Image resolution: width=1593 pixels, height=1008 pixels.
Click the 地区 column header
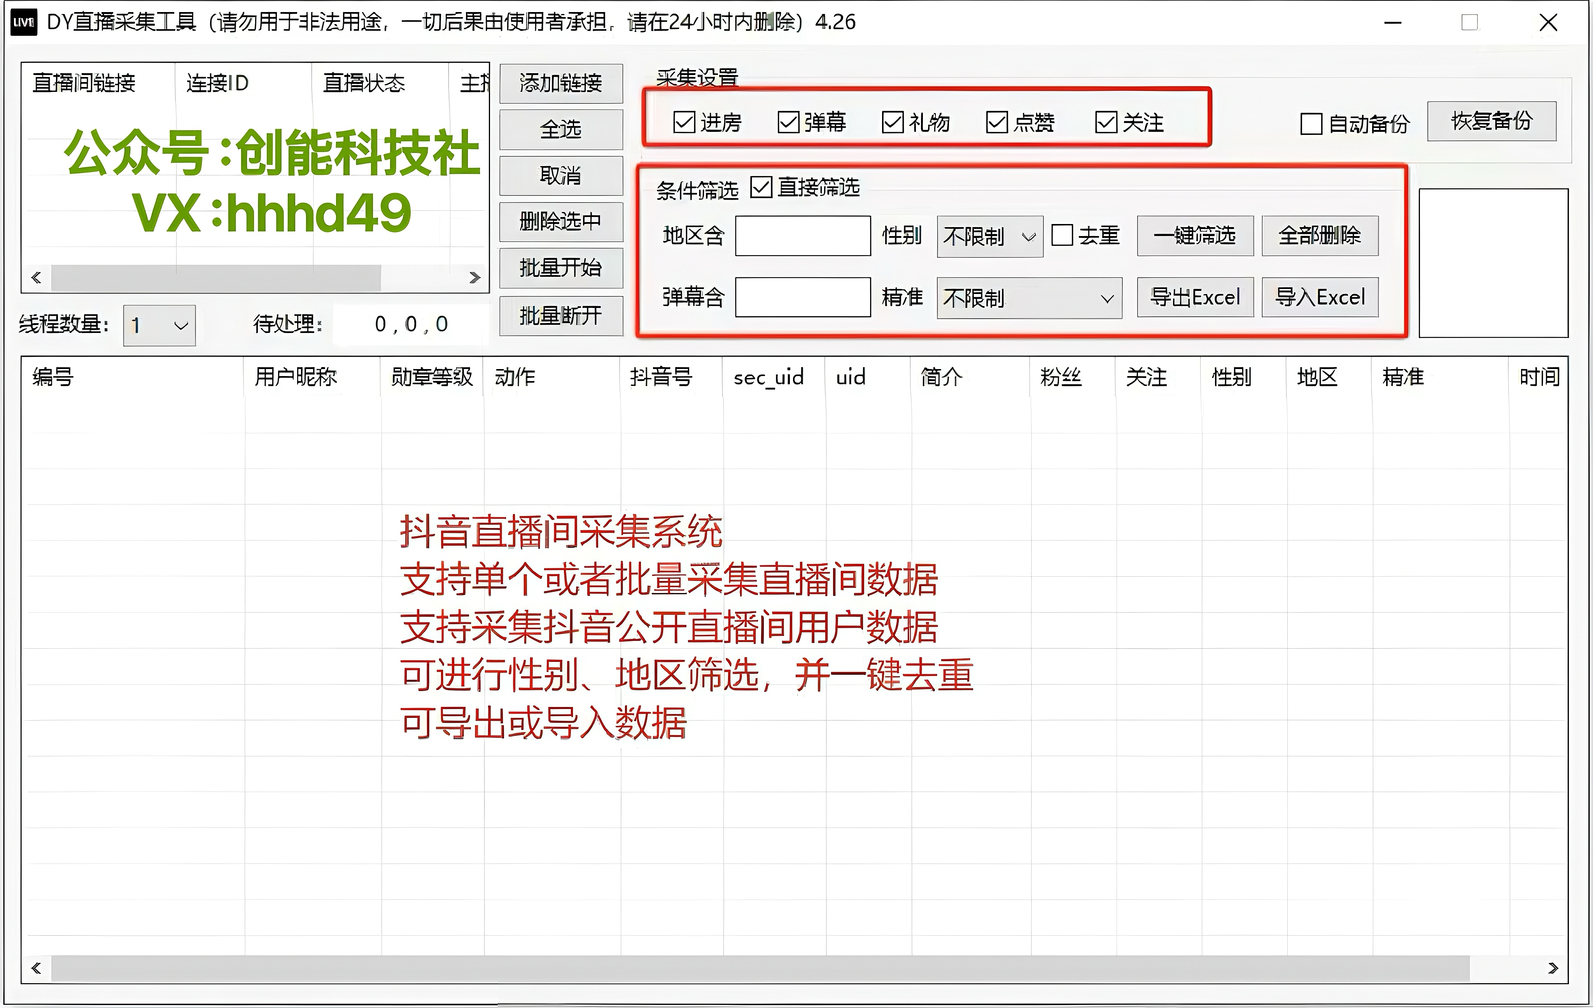coord(1329,377)
